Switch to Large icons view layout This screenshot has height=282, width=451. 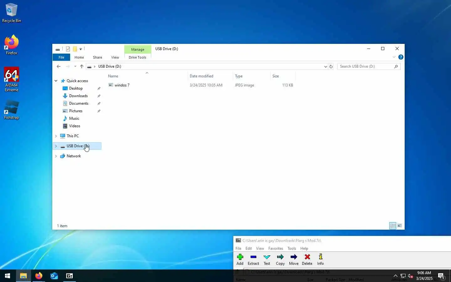tap(400, 226)
